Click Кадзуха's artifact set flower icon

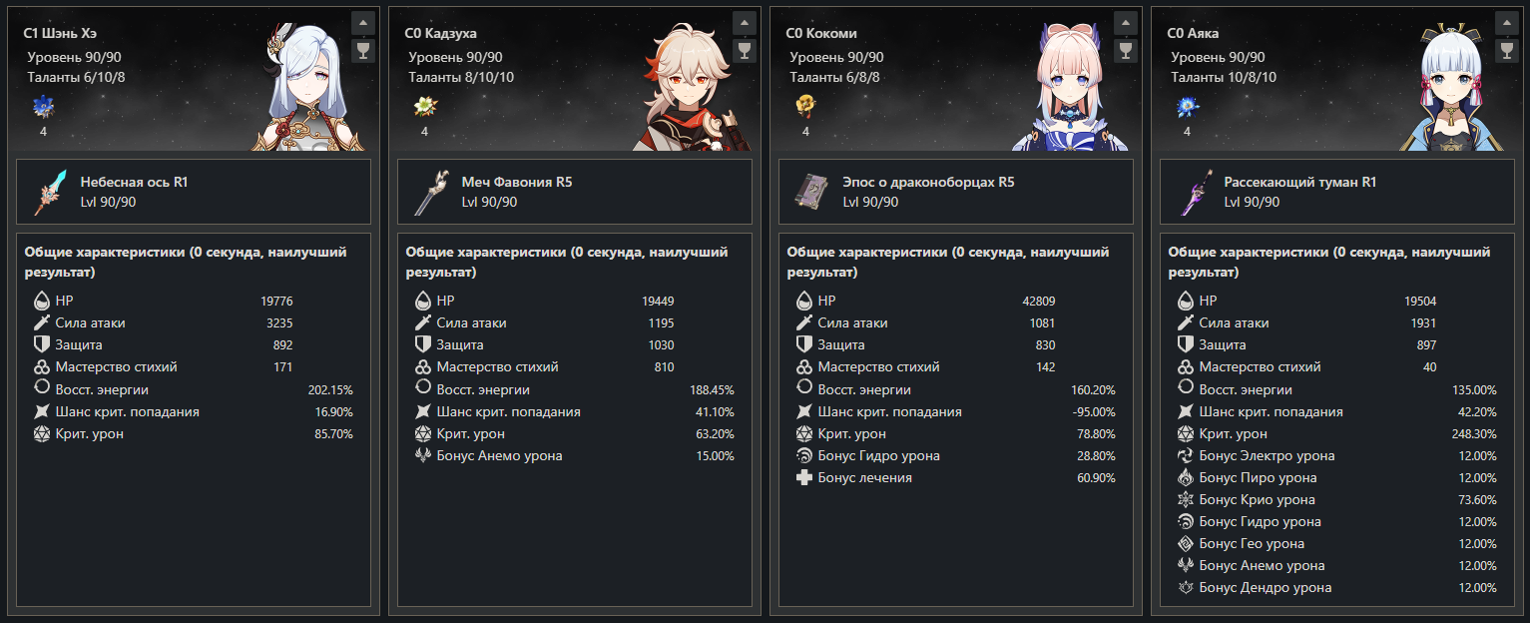[424, 106]
